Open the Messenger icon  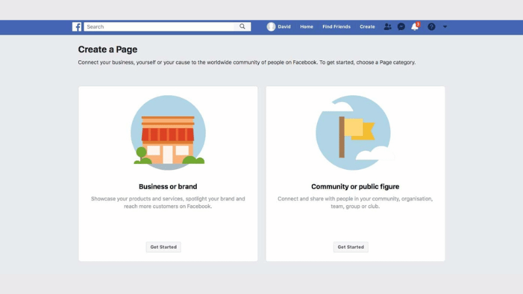[401, 27]
